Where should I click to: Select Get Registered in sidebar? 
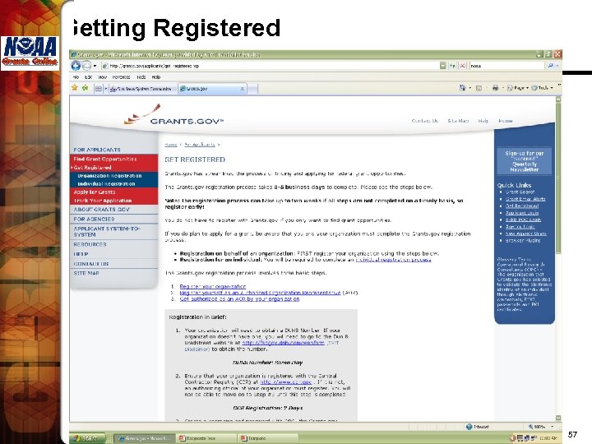pos(113,167)
